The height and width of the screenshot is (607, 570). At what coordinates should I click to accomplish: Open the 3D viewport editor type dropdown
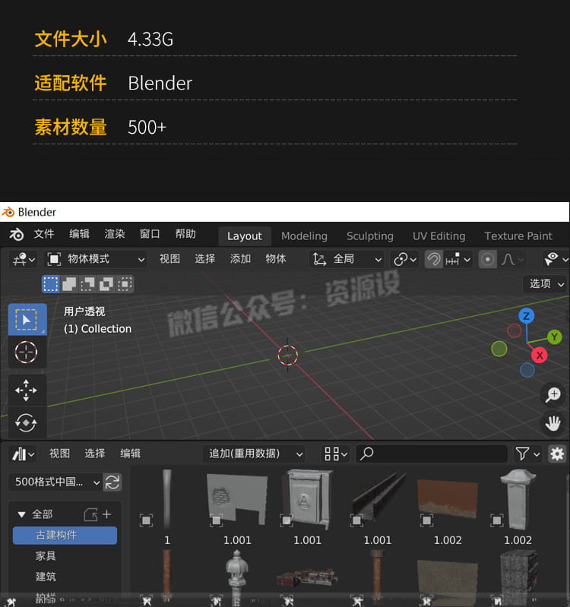click(x=24, y=259)
